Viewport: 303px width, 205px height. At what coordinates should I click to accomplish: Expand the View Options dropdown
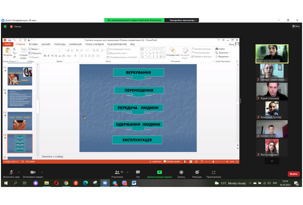(183, 20)
